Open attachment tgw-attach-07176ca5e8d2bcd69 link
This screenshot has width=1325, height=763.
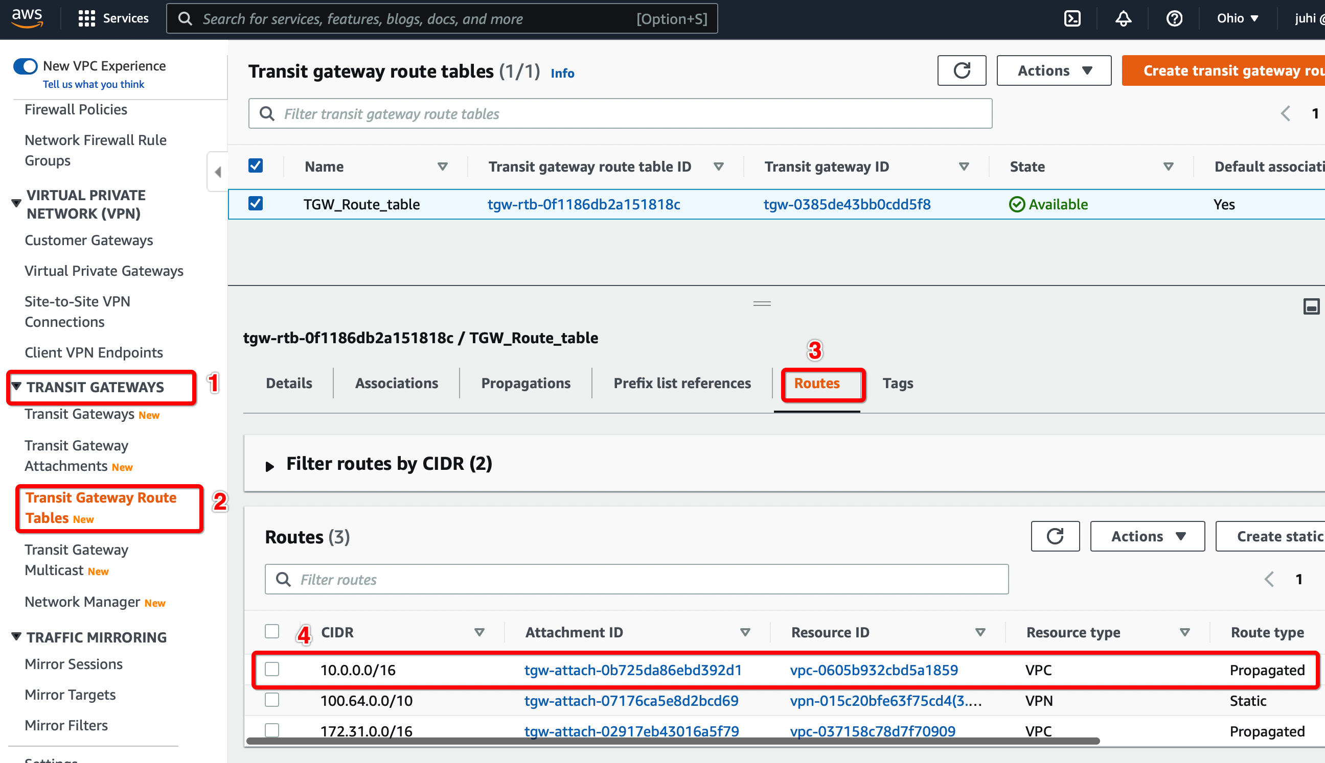(631, 701)
